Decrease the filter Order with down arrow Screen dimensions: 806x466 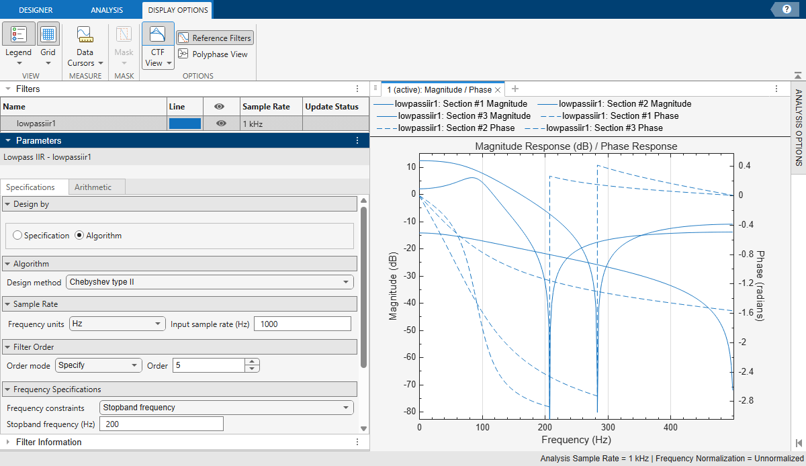(252, 369)
